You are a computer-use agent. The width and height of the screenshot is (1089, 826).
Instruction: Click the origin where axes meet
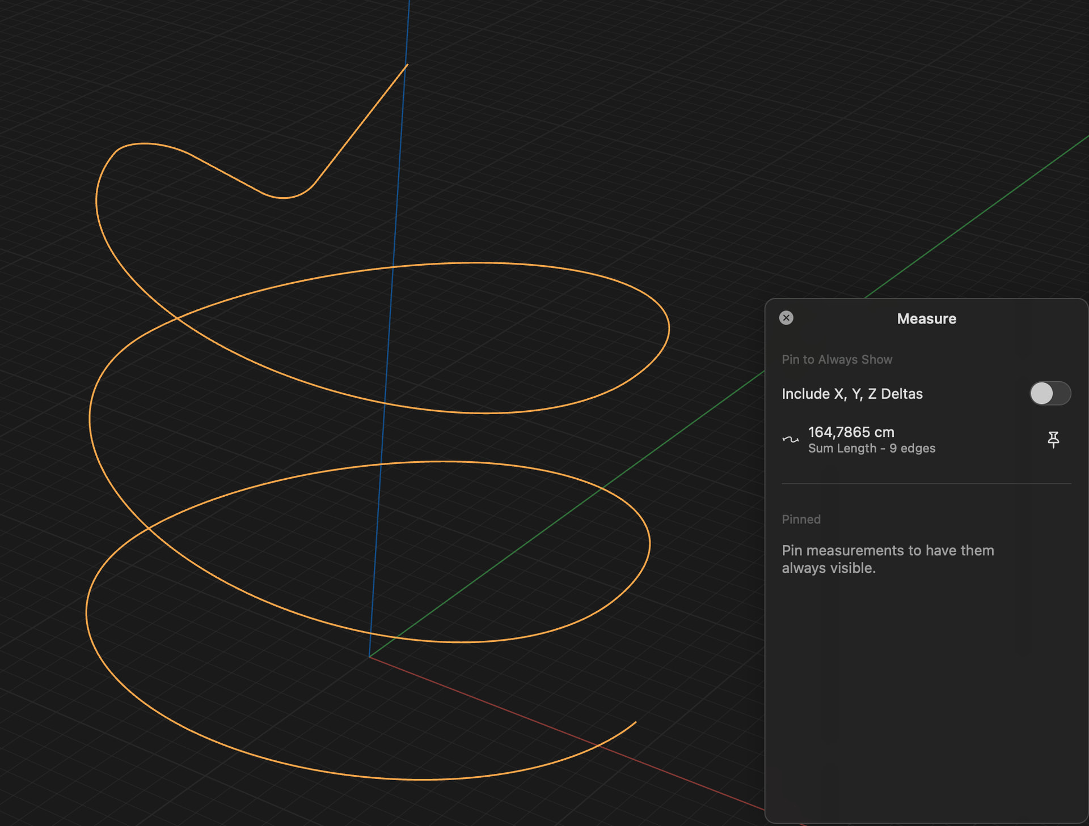(369, 657)
